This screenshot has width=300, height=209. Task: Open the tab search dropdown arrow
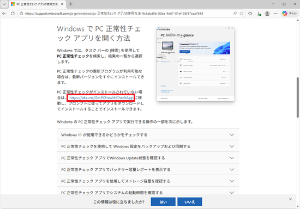tap(4, 4)
